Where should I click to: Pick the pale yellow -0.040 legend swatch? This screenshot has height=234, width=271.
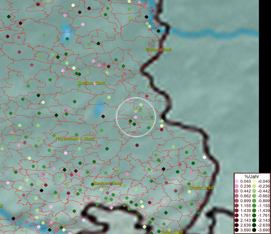point(254,181)
